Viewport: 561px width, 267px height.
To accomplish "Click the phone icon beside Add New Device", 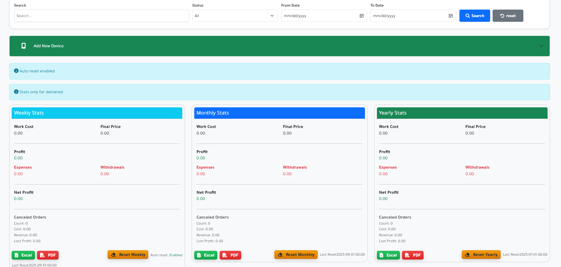I will [24, 46].
